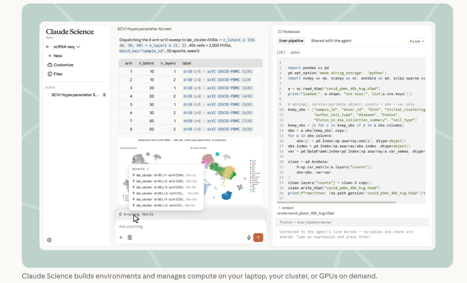Click the Files icon in sidebar
The width and height of the screenshot is (467, 283).
click(x=50, y=74)
